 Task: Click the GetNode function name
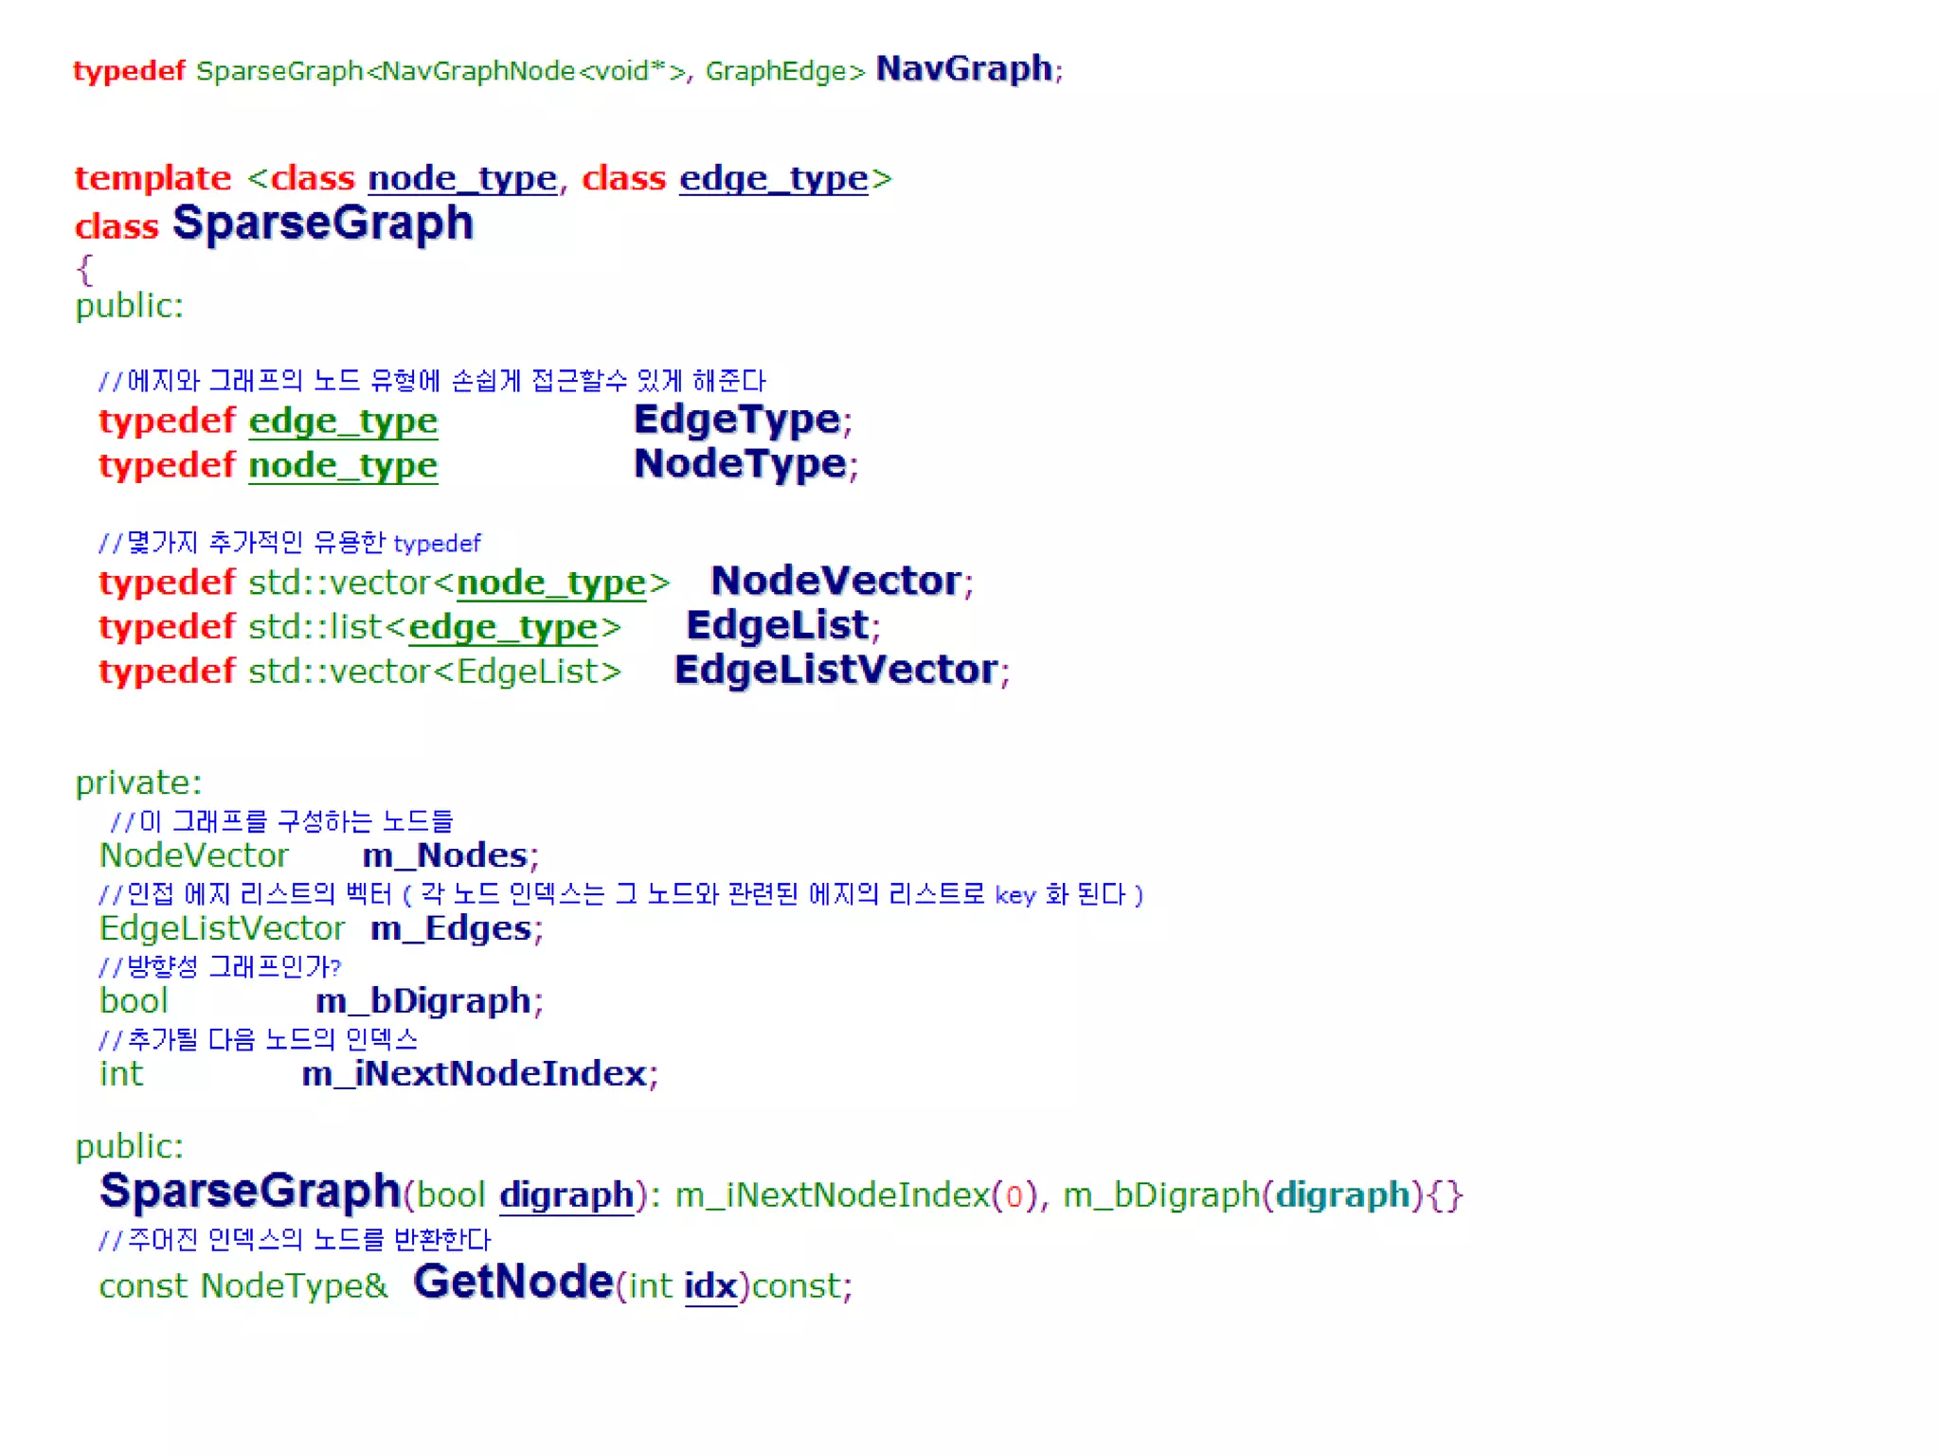(x=512, y=1283)
